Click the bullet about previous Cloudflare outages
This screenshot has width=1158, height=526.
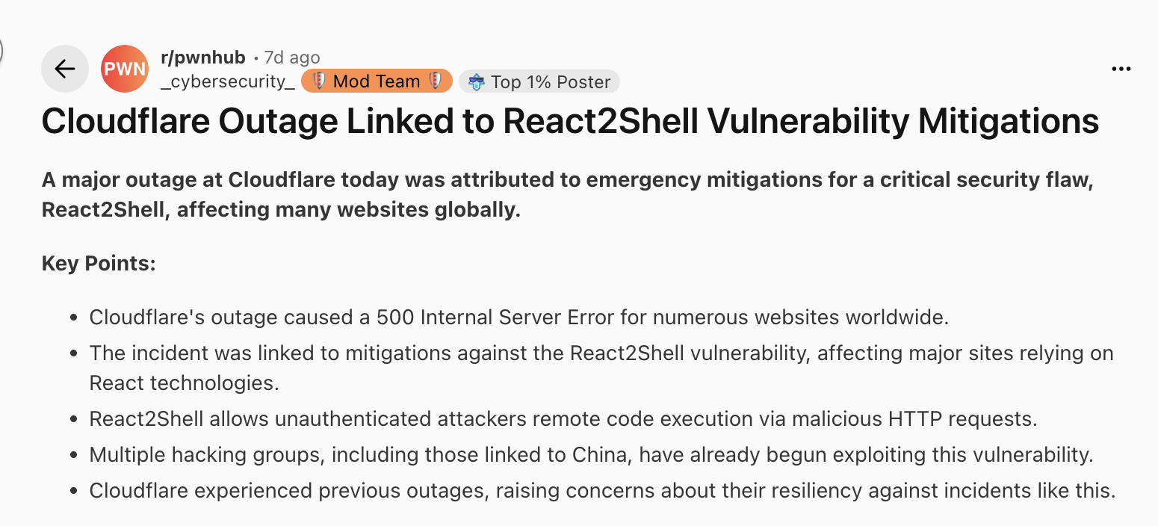click(601, 491)
